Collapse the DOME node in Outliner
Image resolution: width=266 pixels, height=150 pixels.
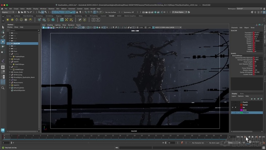tap(10, 67)
